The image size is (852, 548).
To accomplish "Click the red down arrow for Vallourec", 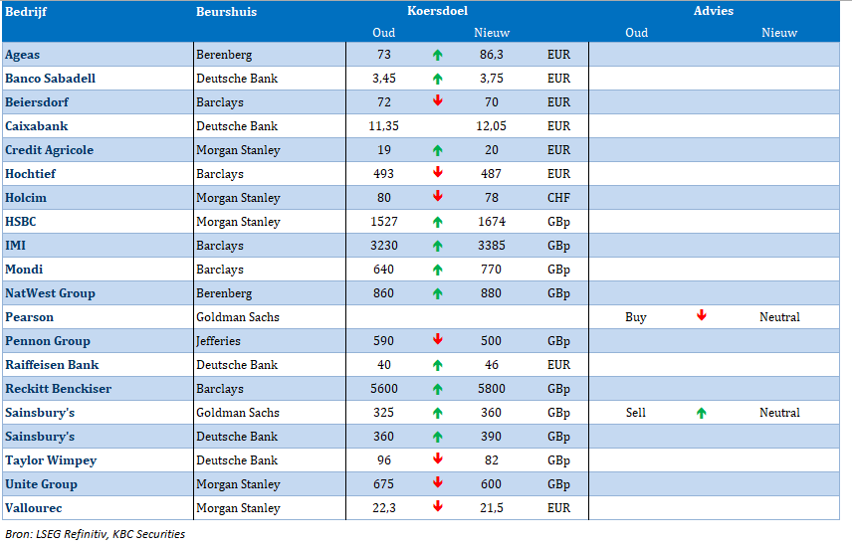I will click(437, 506).
